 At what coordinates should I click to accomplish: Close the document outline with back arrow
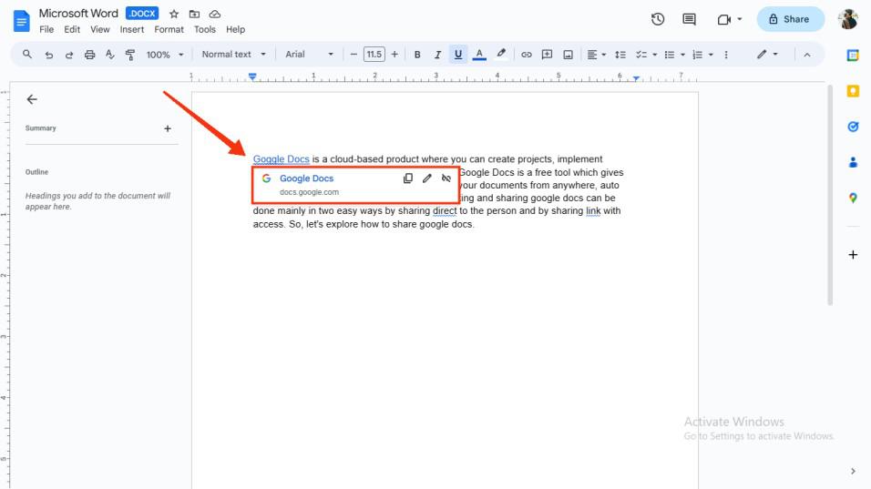click(32, 99)
